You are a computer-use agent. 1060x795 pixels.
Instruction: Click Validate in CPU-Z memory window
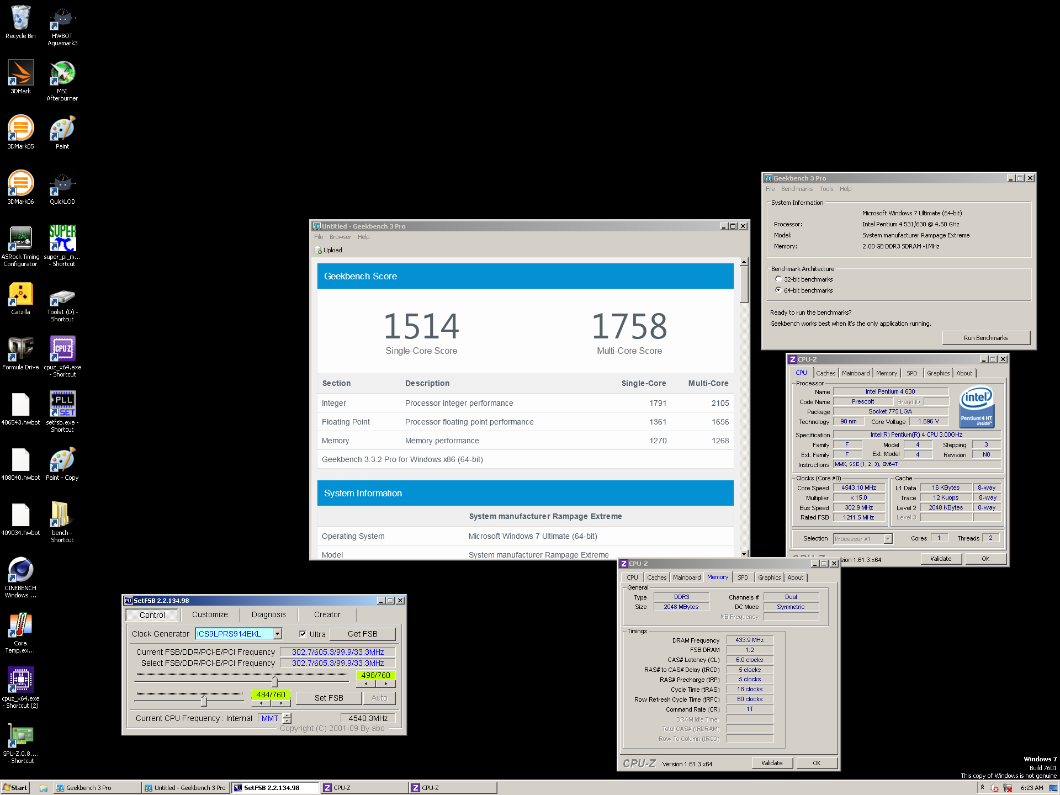click(x=772, y=763)
